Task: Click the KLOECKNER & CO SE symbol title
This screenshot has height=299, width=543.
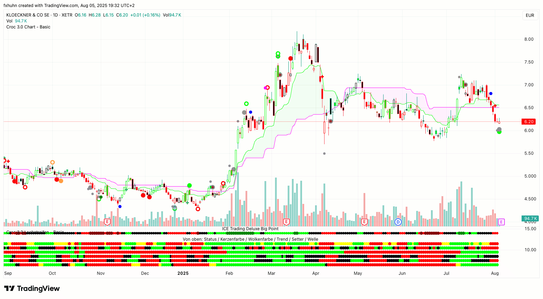Action: tap(28, 15)
